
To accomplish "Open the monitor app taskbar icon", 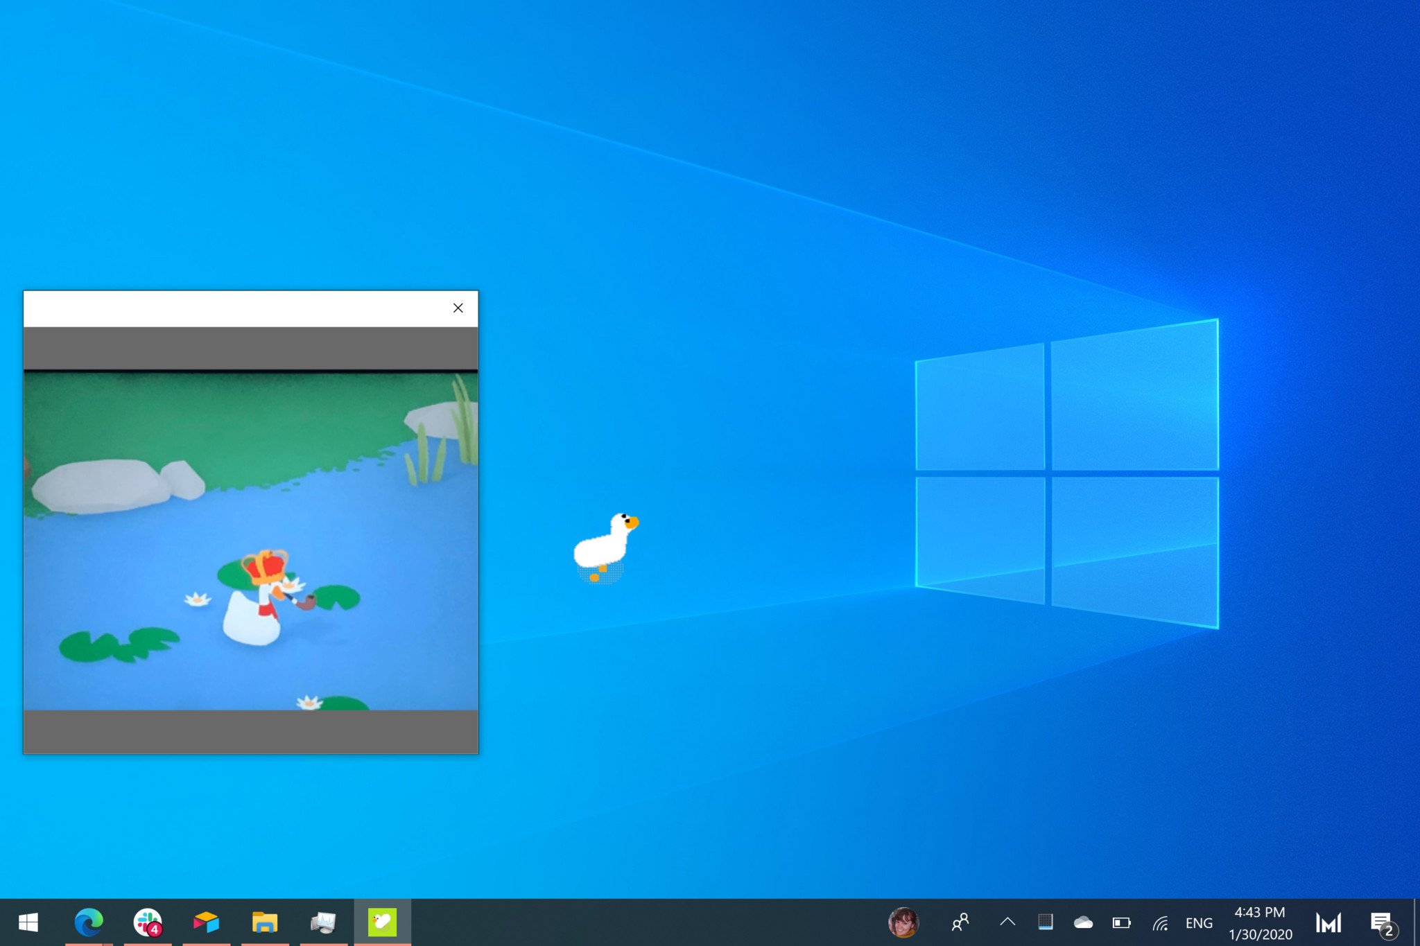I will point(323,922).
